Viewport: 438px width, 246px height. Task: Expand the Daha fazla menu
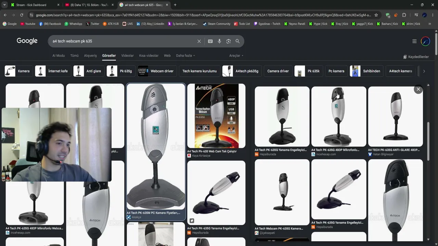pyautogui.click(x=185, y=56)
